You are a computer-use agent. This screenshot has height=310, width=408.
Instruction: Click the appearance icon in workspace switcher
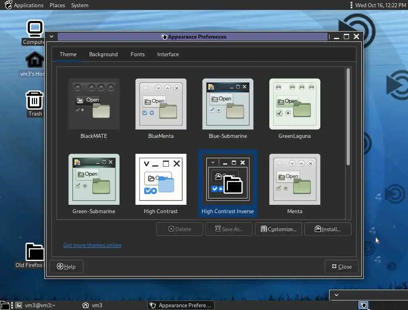[x=363, y=305]
